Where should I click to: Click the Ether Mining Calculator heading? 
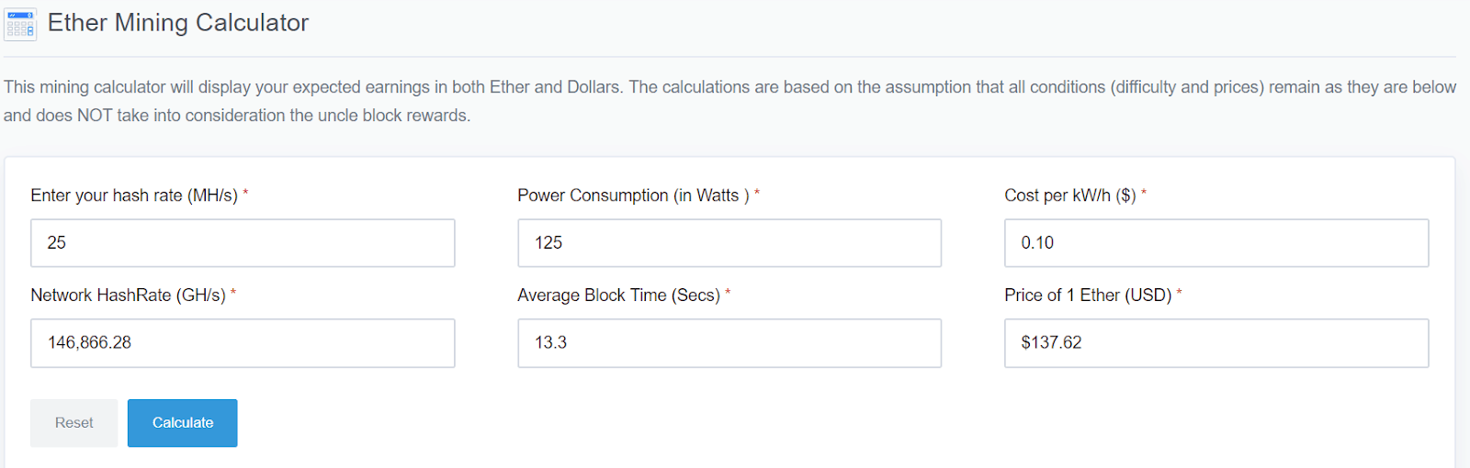coord(178,23)
